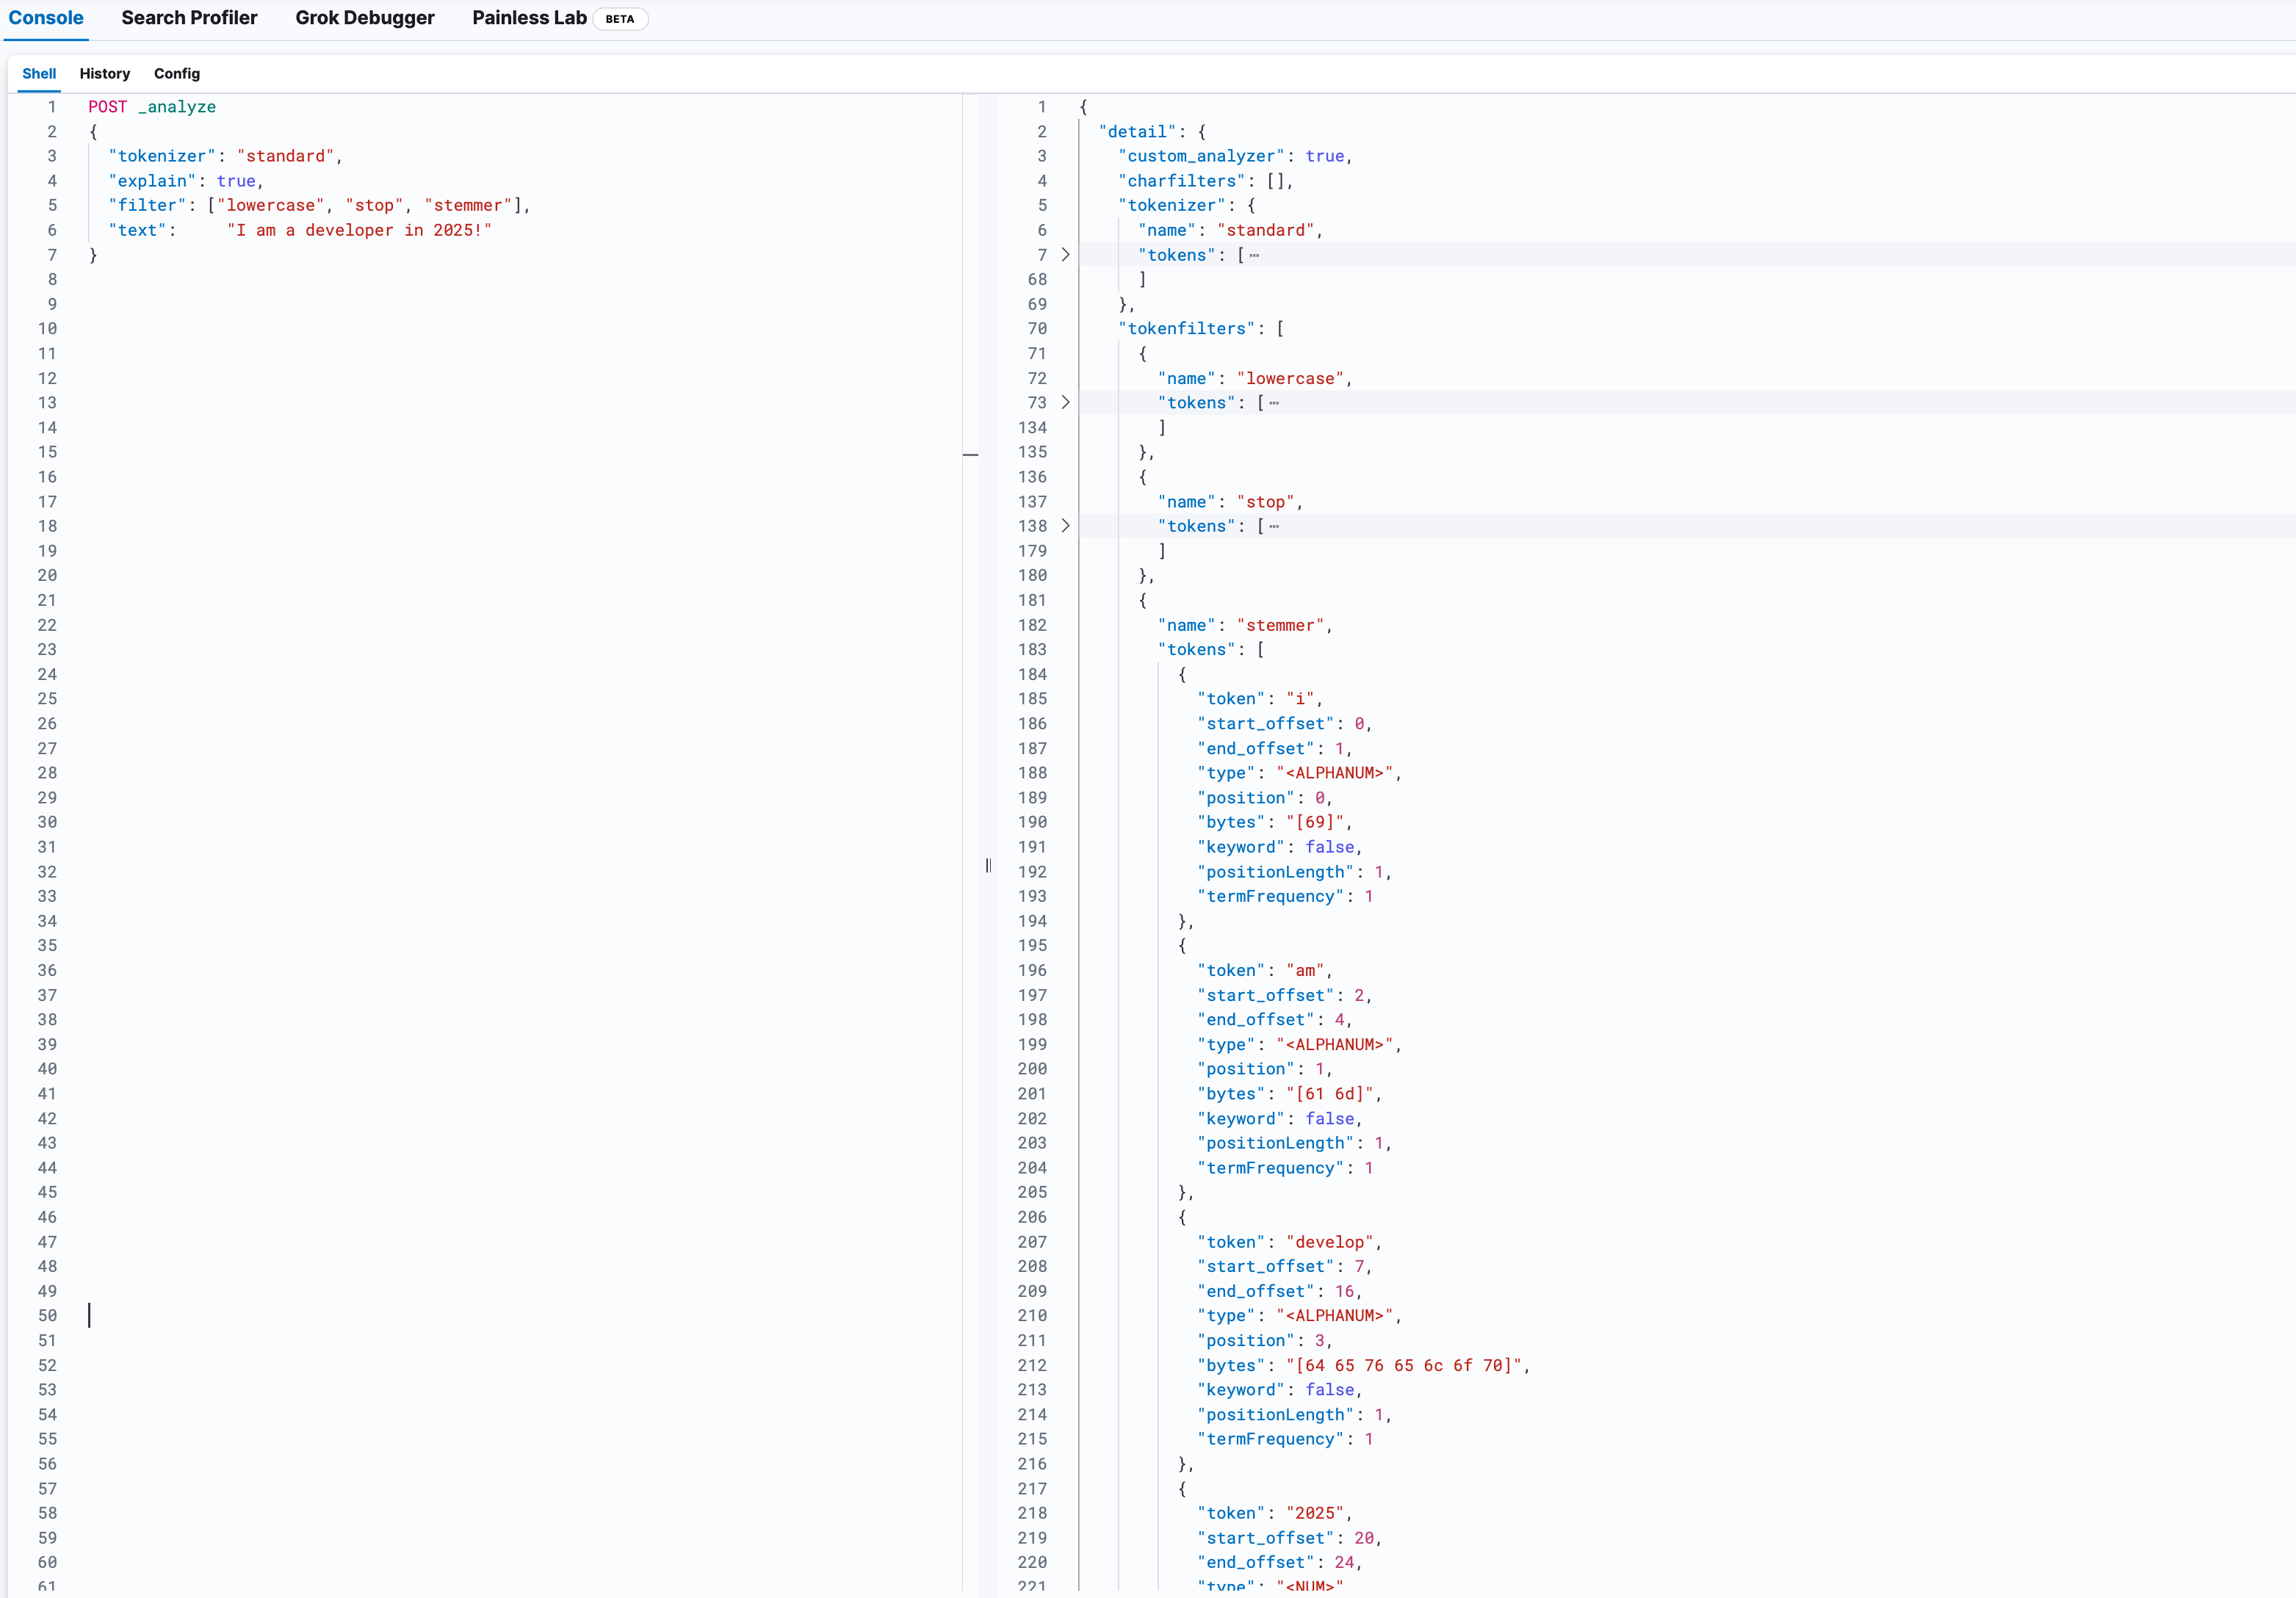Viewport: 2296px width, 1598px height.
Task: Click the ellipsis placeholder on line 7
Action: click(x=1253, y=255)
